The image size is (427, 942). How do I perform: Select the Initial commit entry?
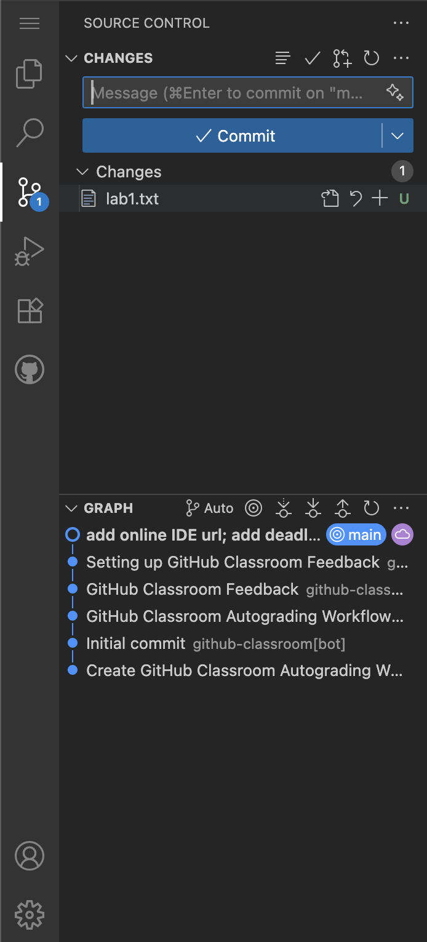pyautogui.click(x=136, y=643)
